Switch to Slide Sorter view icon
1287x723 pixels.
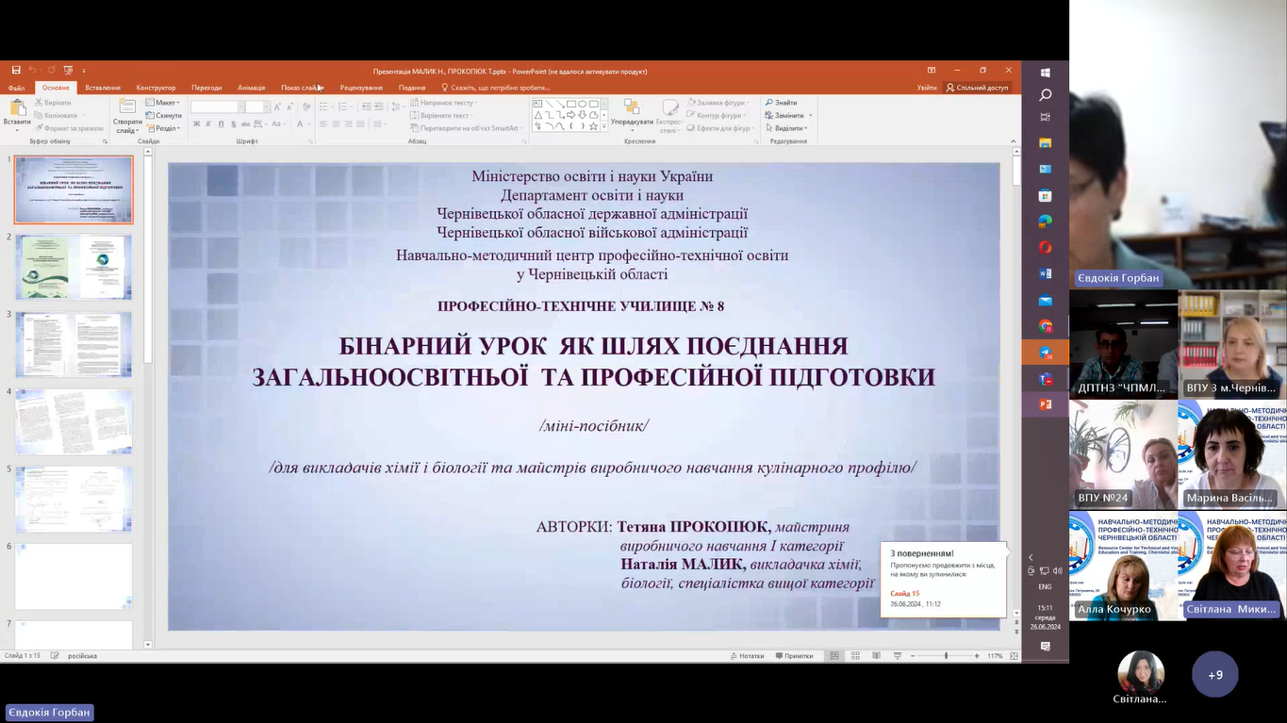[x=855, y=656]
